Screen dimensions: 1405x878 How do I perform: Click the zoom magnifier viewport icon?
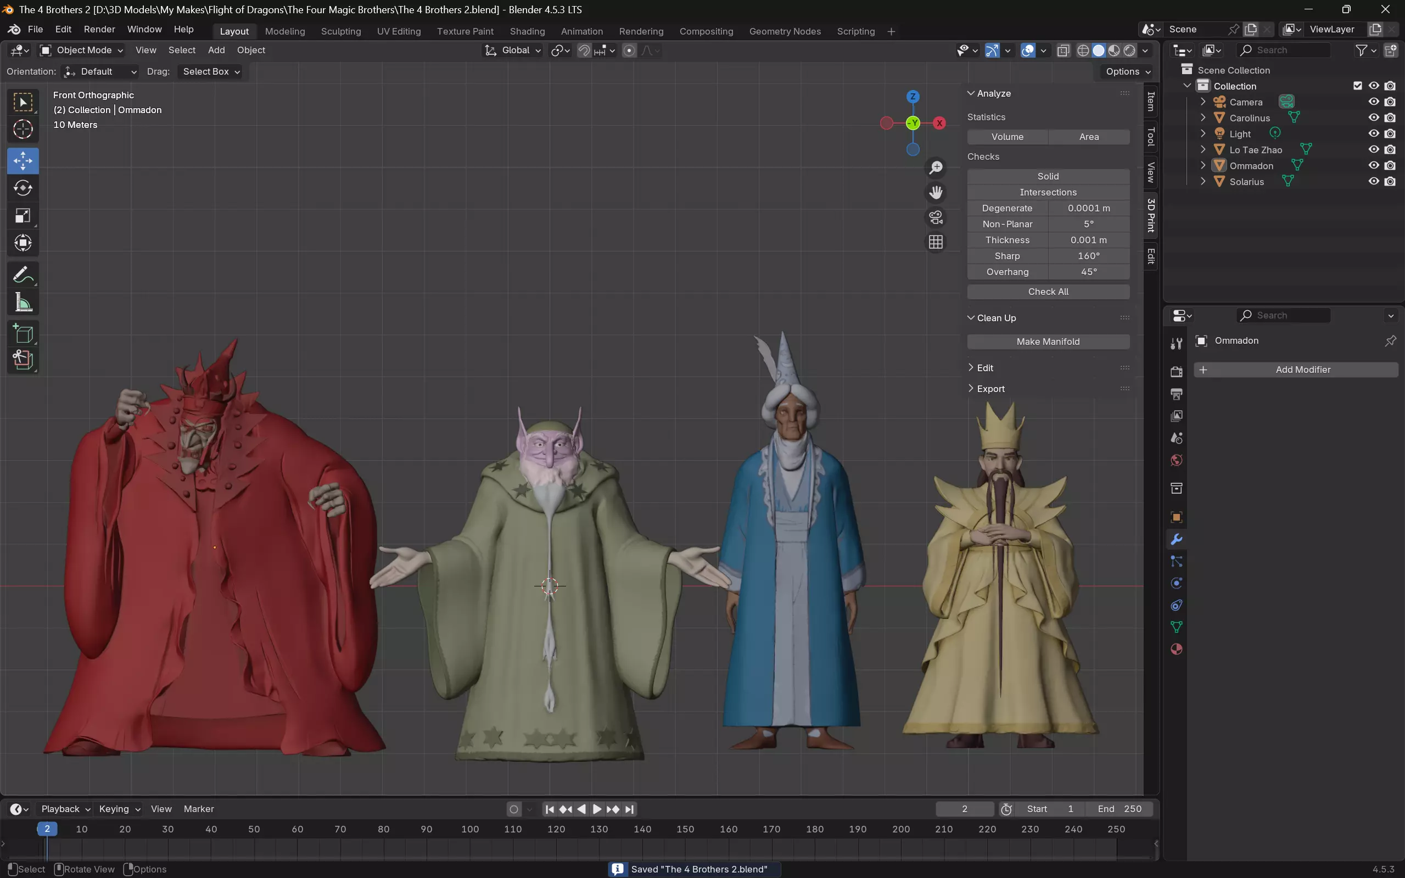(x=936, y=168)
